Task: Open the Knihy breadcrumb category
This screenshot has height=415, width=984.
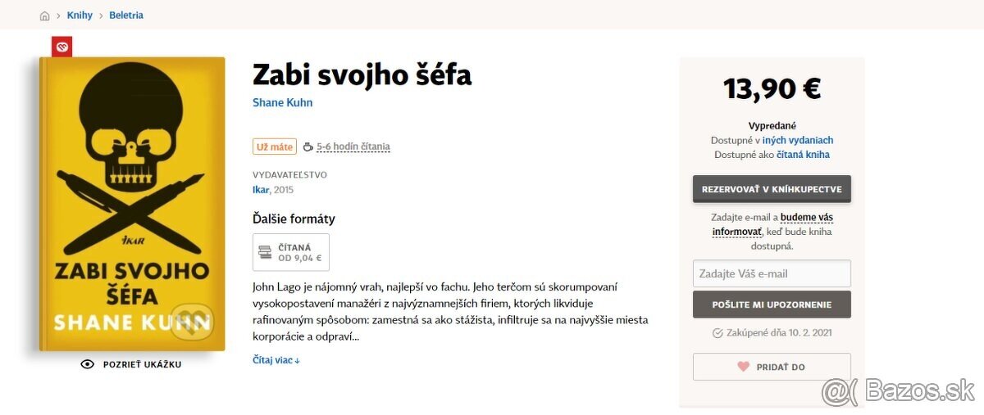Action: point(80,16)
